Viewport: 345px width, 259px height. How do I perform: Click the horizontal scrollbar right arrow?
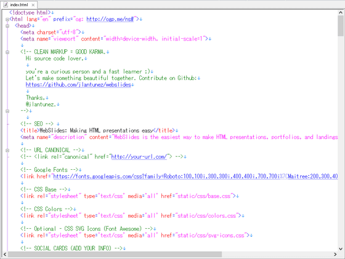[335, 255]
